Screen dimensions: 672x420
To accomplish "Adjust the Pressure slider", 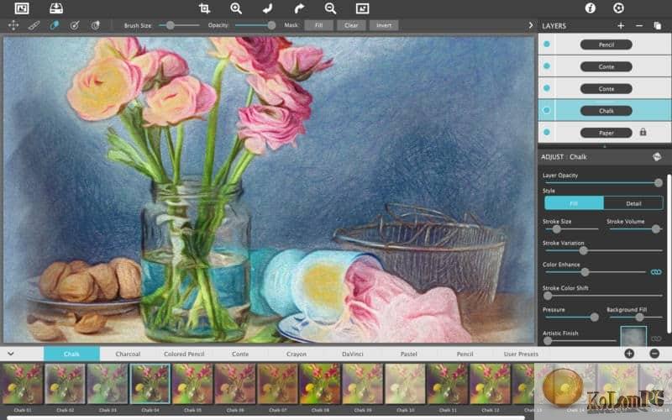I will pos(572,318).
